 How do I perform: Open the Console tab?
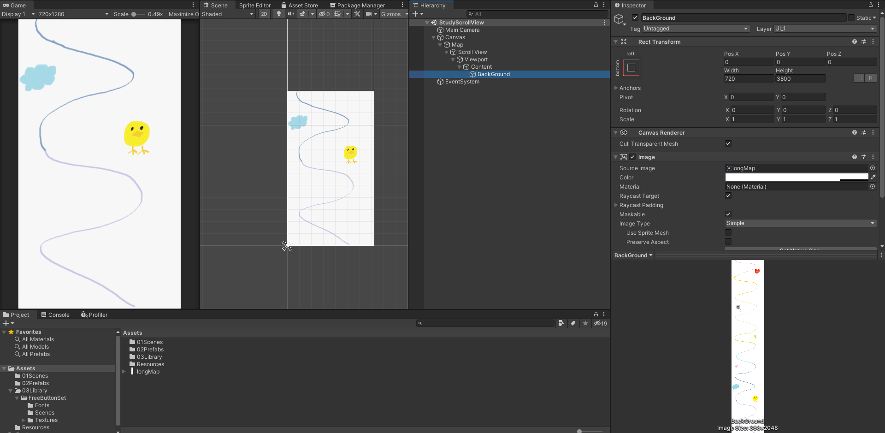tap(55, 314)
